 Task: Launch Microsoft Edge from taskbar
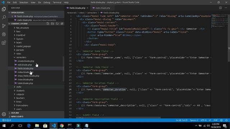29,126
